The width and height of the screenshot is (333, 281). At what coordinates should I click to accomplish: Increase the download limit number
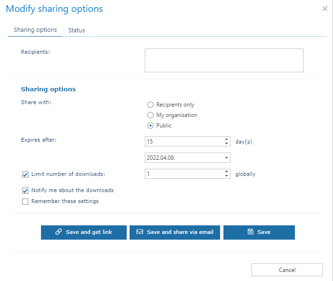pyautogui.click(x=226, y=172)
